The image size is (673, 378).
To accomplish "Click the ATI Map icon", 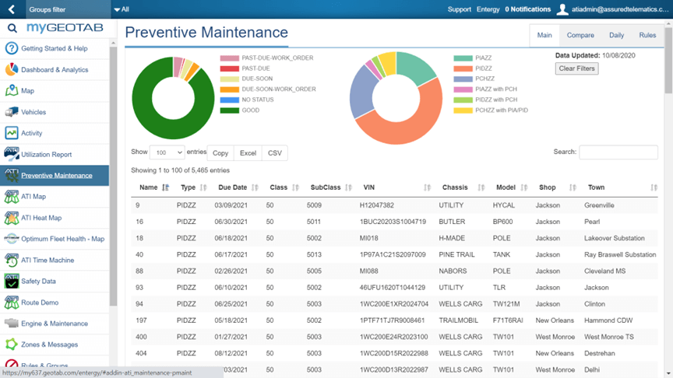I will click(12, 196).
